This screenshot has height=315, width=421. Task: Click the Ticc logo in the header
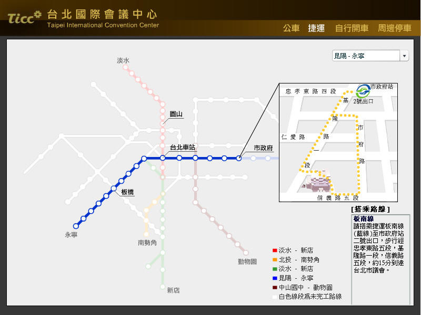coord(25,17)
